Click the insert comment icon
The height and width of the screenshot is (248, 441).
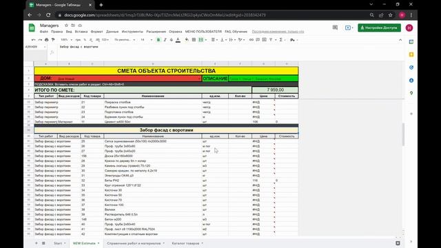click(x=258, y=40)
